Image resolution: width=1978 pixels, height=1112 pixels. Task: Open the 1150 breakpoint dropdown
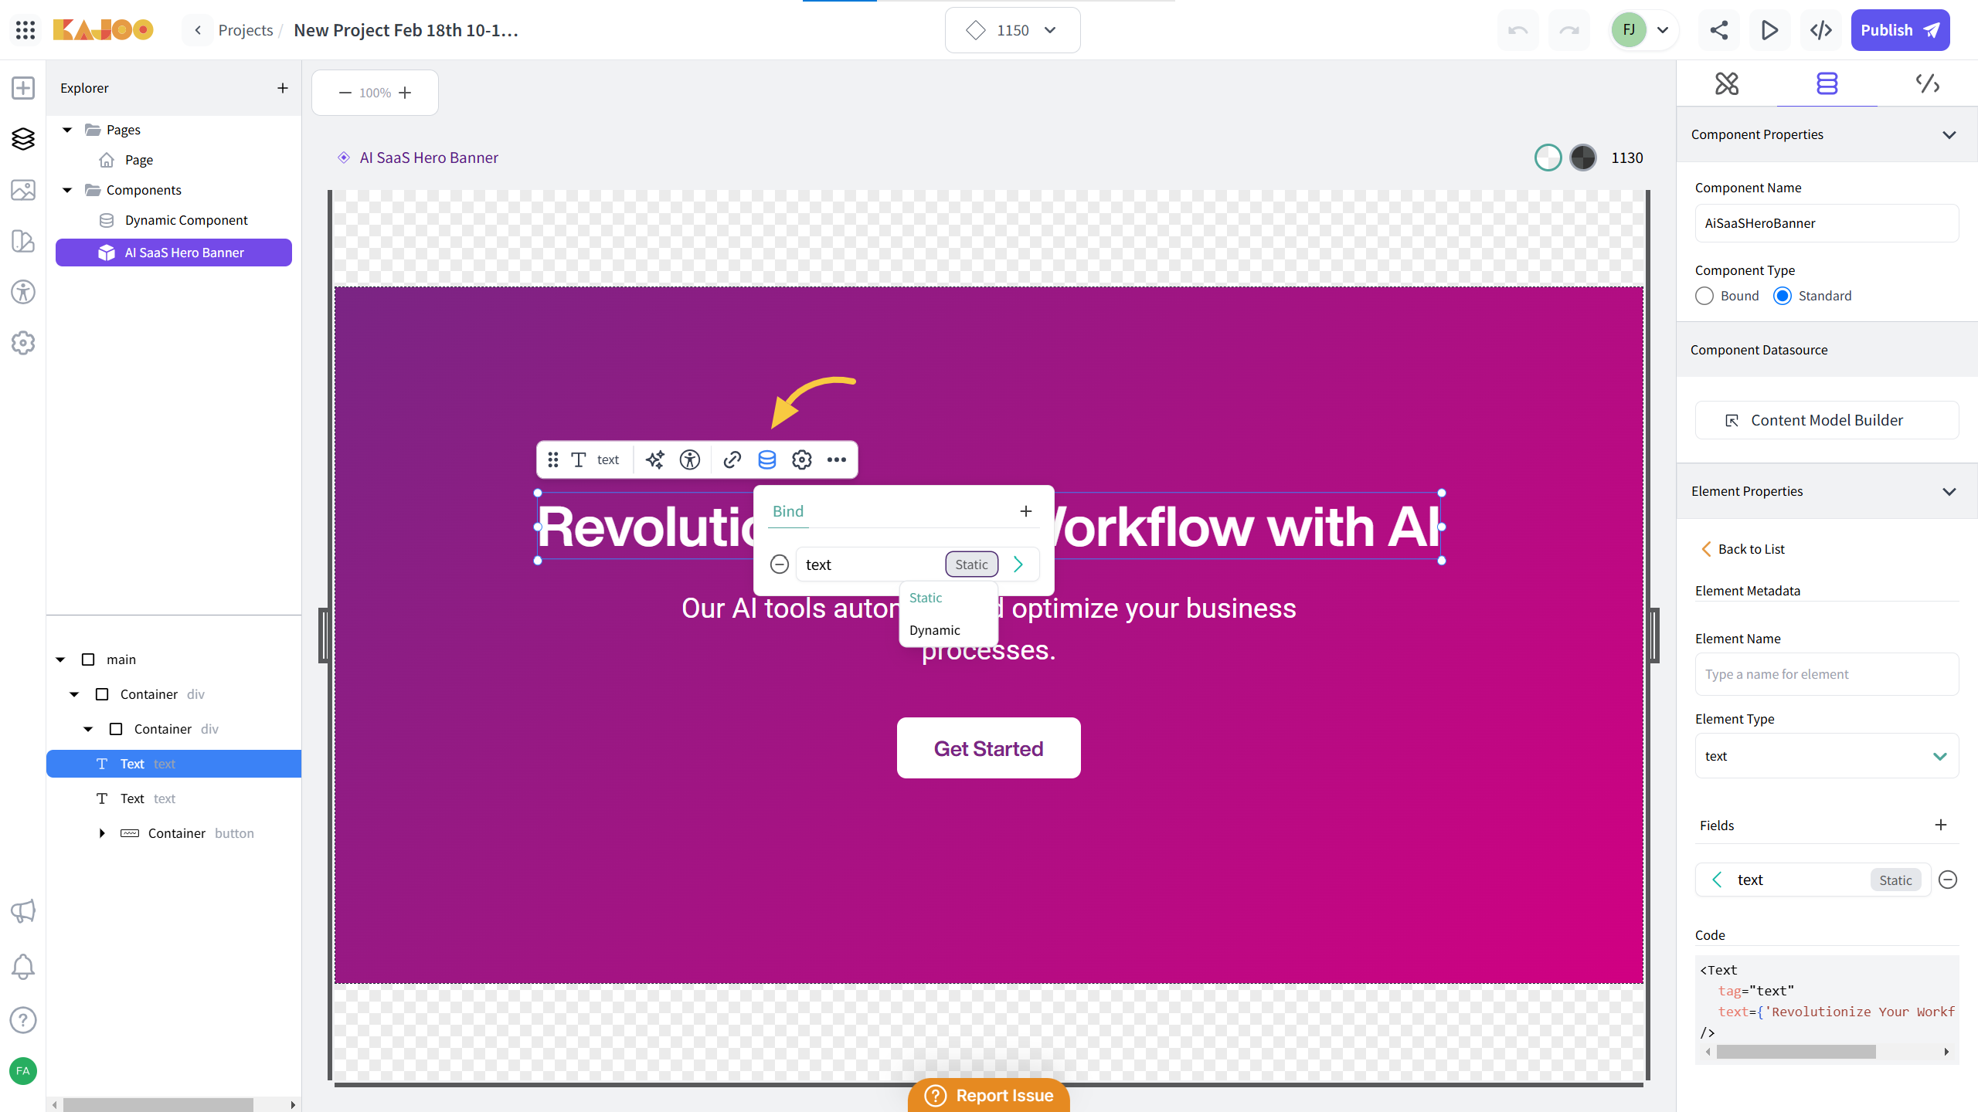point(1012,30)
